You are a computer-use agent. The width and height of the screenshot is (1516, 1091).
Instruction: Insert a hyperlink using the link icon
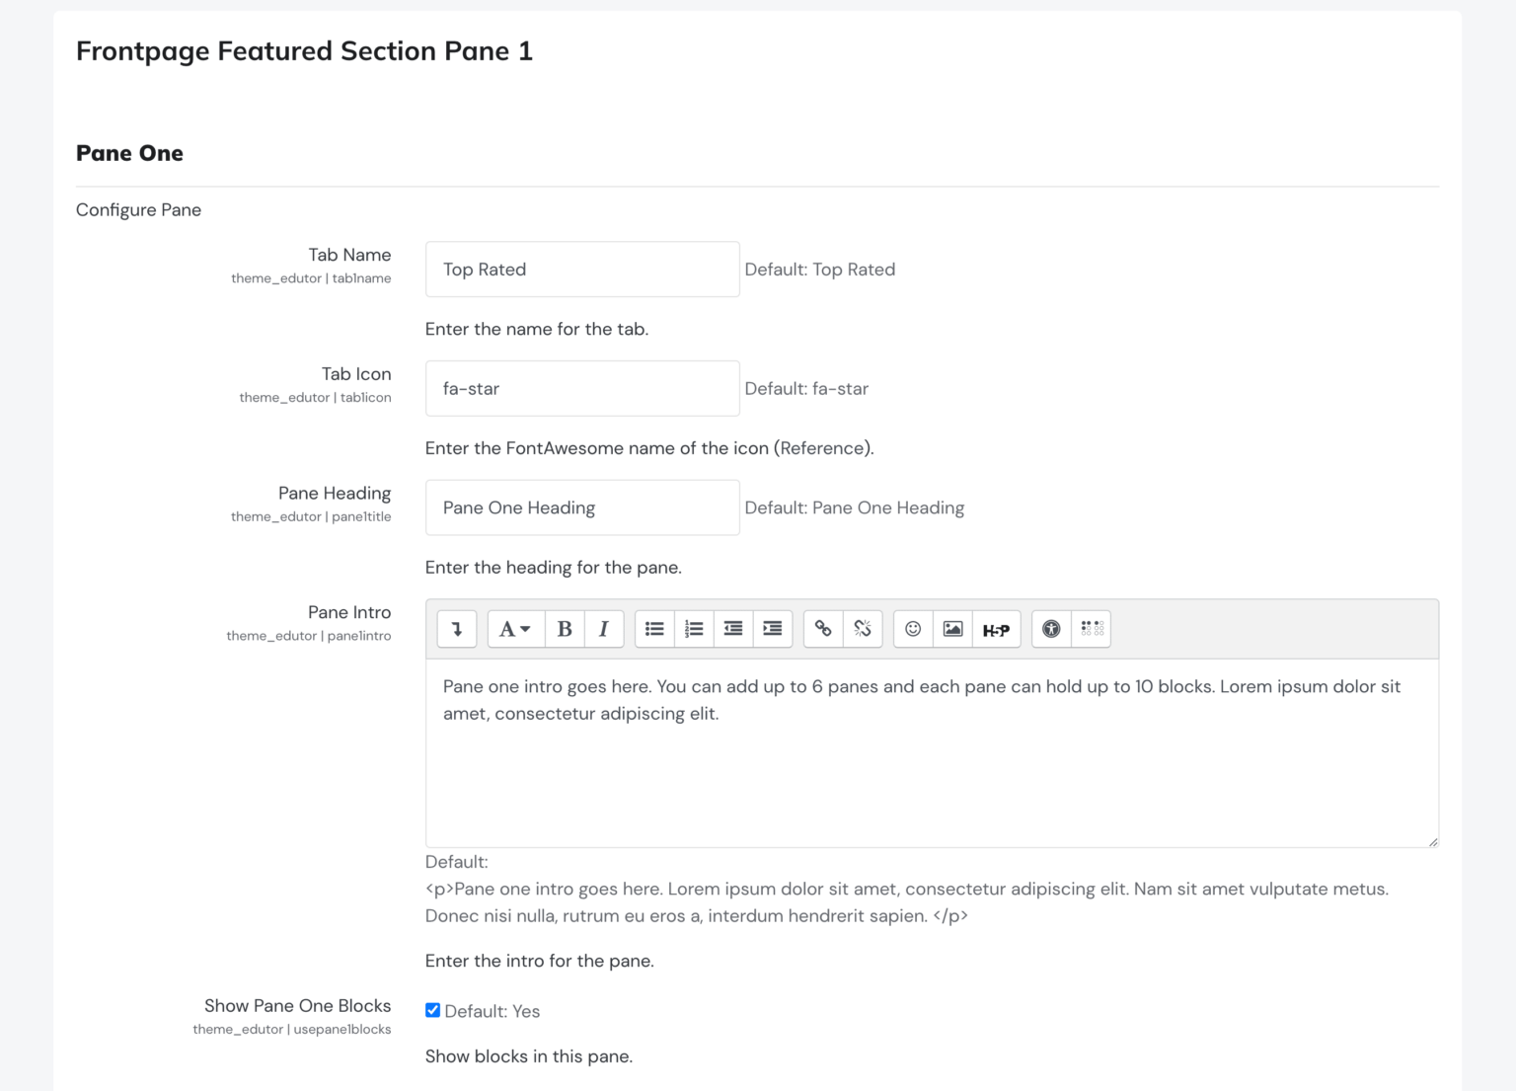[x=823, y=629]
